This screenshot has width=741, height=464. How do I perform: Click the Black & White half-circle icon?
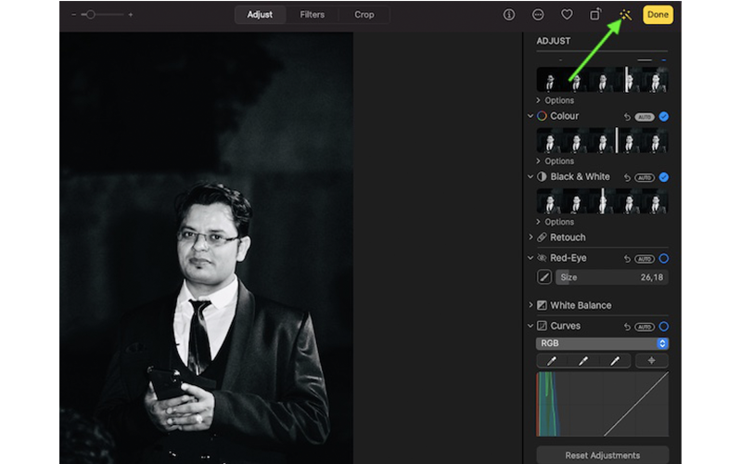tap(542, 176)
